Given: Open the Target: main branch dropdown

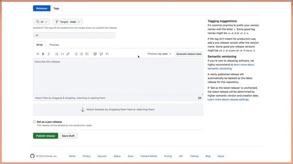Looking at the screenshot, I should [x=68, y=22].
